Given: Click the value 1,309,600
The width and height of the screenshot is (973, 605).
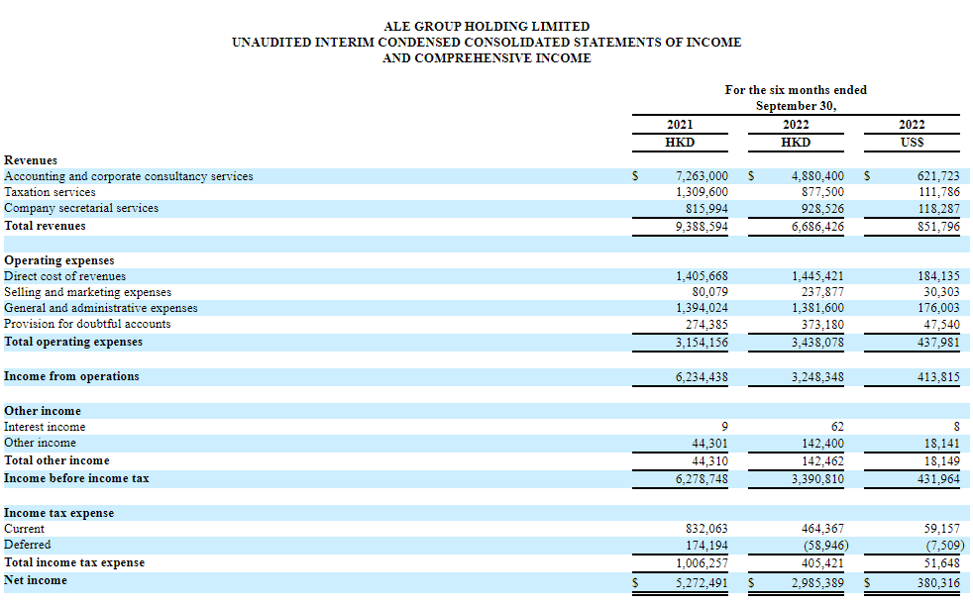Looking at the screenshot, I should coord(702,192).
